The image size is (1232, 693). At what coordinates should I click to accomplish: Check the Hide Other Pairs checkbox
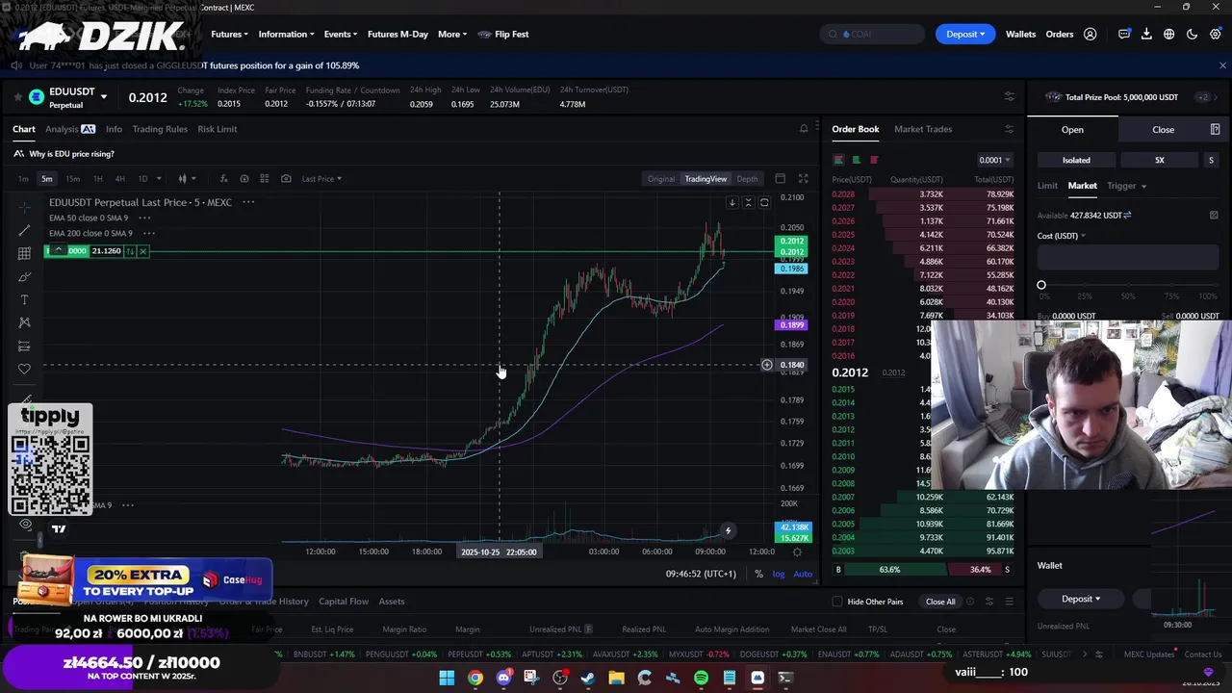click(837, 602)
